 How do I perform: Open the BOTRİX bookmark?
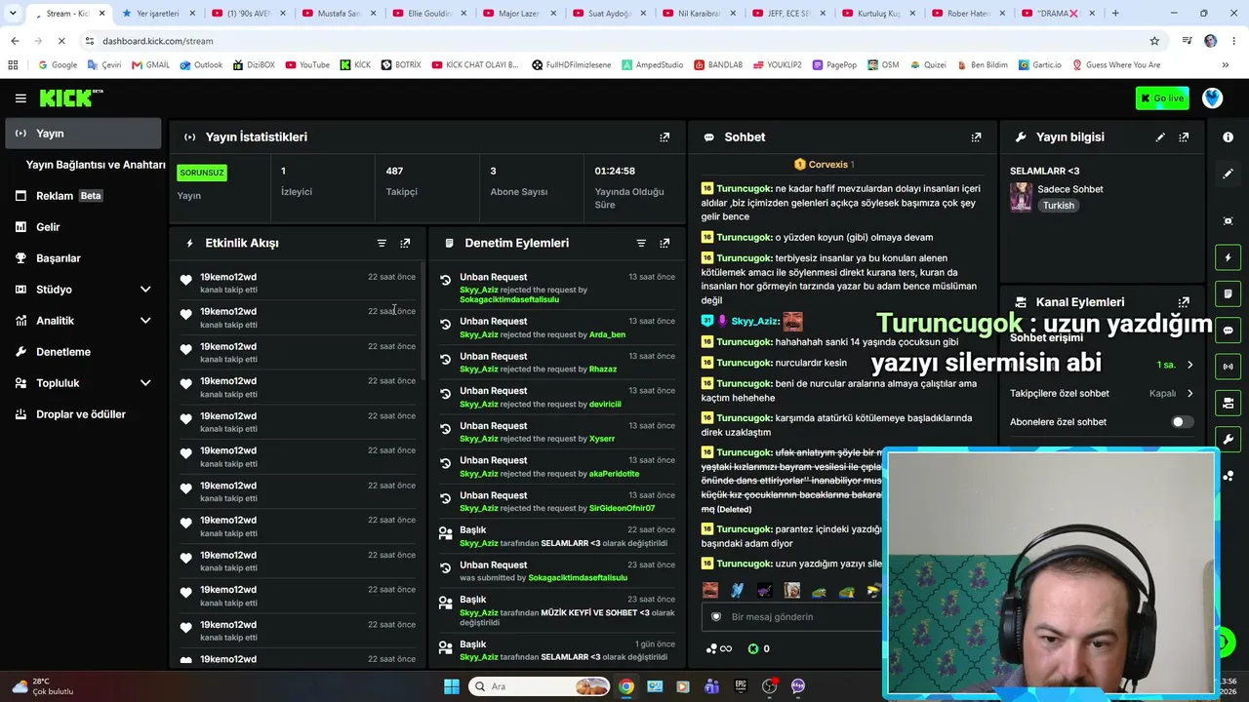coord(401,65)
